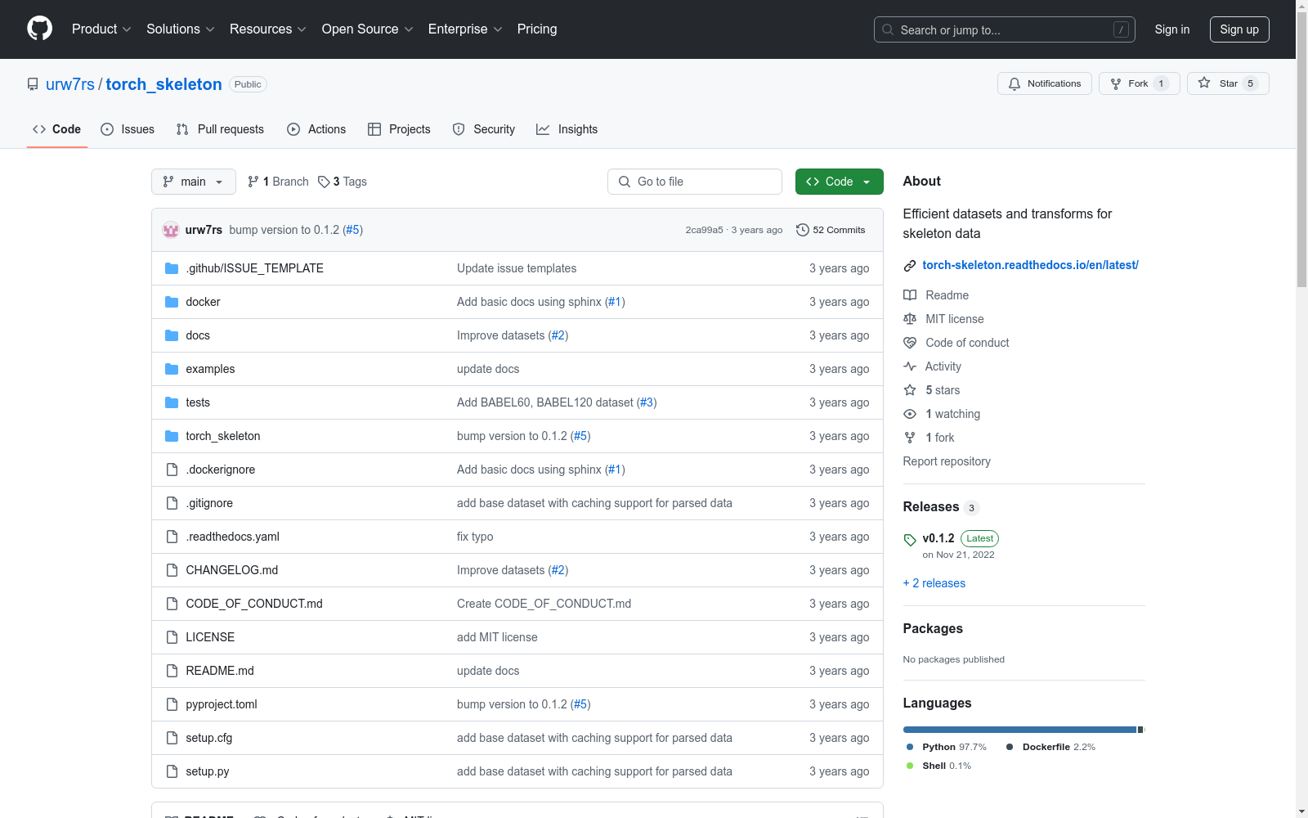Switch to the Pull requests tab
This screenshot has width=1308, height=818.
[x=220, y=129]
